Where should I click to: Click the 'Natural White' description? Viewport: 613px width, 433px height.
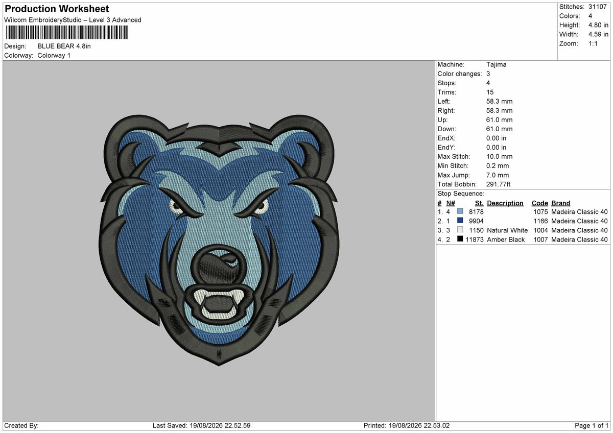click(507, 230)
